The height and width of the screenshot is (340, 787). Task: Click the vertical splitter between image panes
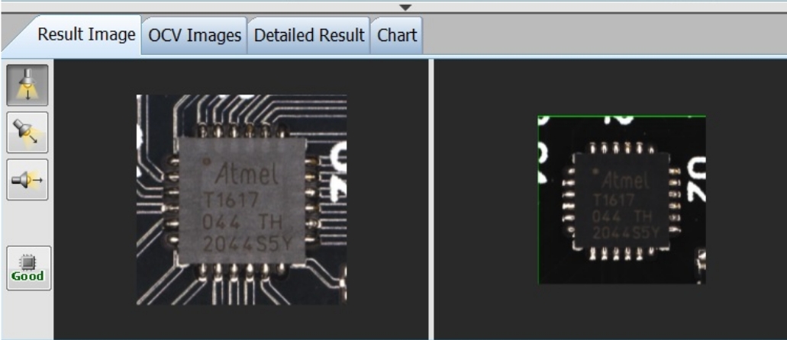[431, 198]
